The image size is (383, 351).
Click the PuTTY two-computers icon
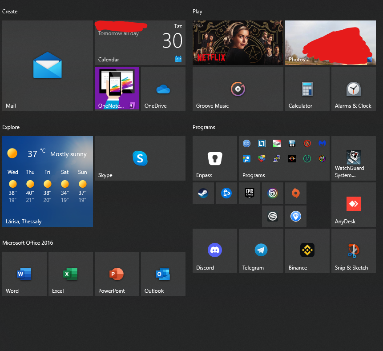click(277, 158)
